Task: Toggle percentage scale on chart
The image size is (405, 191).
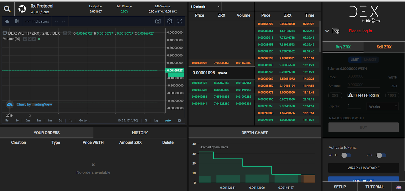Action: pyautogui.click(x=146, y=121)
